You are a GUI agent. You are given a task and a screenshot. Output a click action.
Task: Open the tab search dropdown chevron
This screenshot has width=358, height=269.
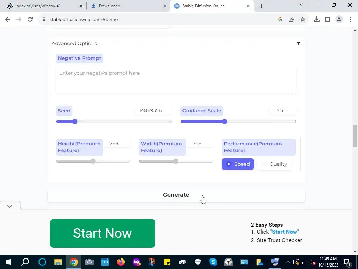point(302,5)
